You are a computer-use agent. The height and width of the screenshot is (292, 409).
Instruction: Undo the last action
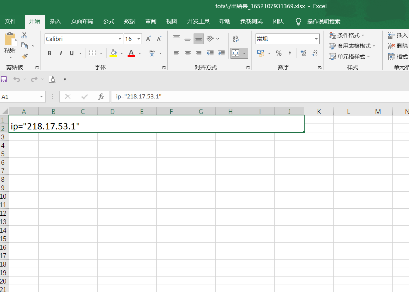pos(17,79)
